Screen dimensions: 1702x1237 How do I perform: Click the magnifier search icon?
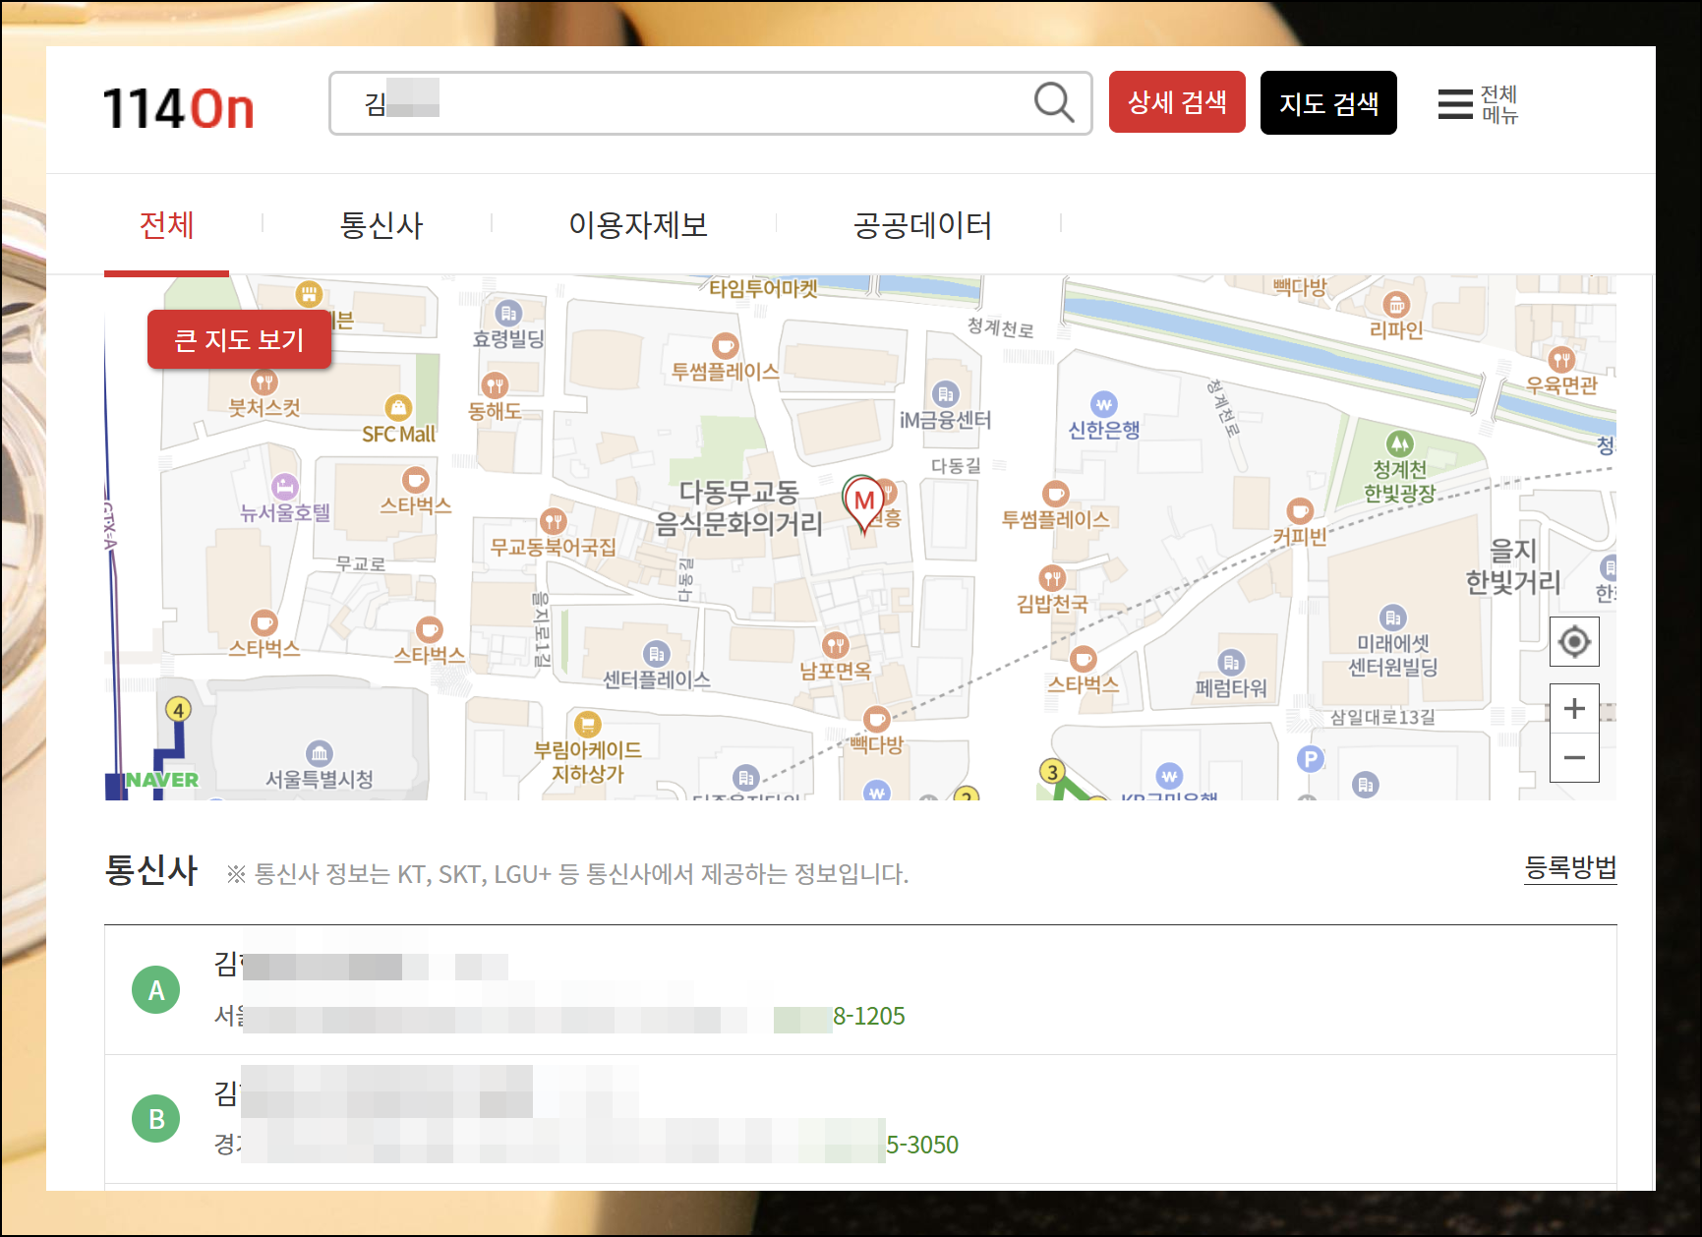pyautogui.click(x=1054, y=102)
